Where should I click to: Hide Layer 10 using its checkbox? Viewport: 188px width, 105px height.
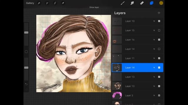159,21
